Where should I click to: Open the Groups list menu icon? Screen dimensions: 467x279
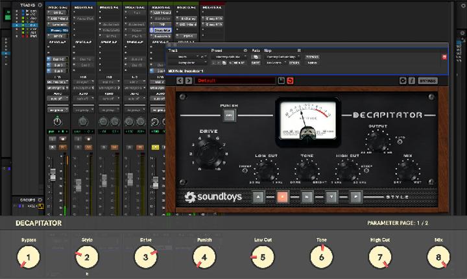(40, 200)
